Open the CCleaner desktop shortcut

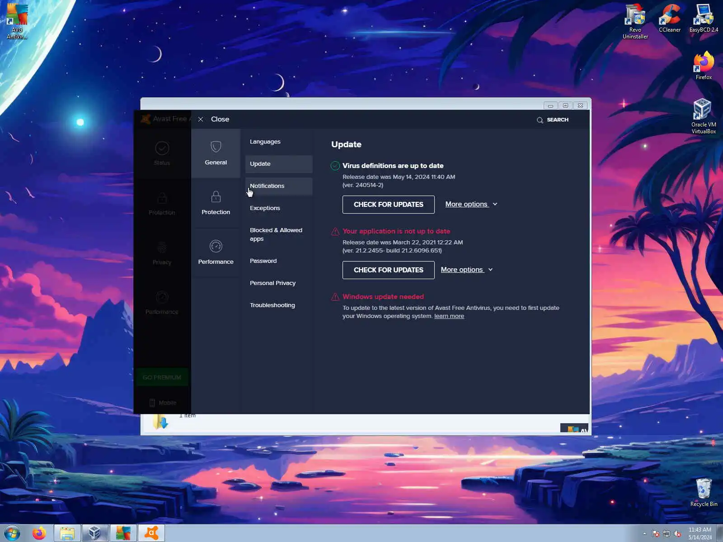point(670,19)
